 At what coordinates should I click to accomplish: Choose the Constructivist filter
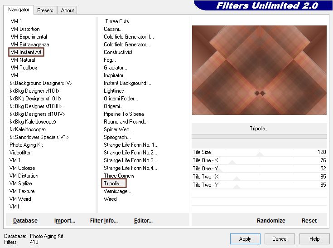click(118, 52)
